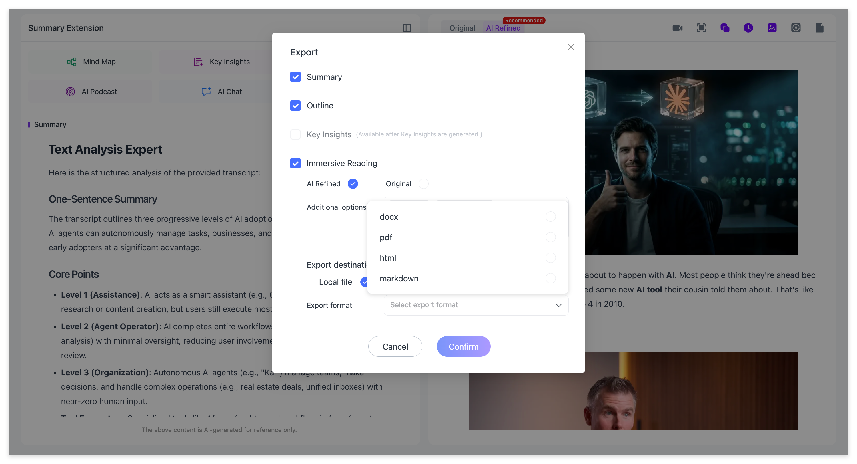Open AI Chat feature
This screenshot has width=857, height=464.
[221, 92]
